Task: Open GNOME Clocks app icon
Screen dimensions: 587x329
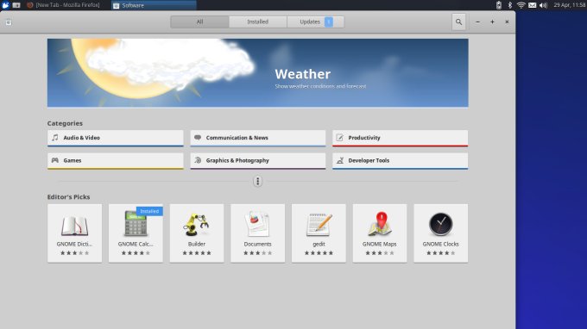Action: point(440,225)
